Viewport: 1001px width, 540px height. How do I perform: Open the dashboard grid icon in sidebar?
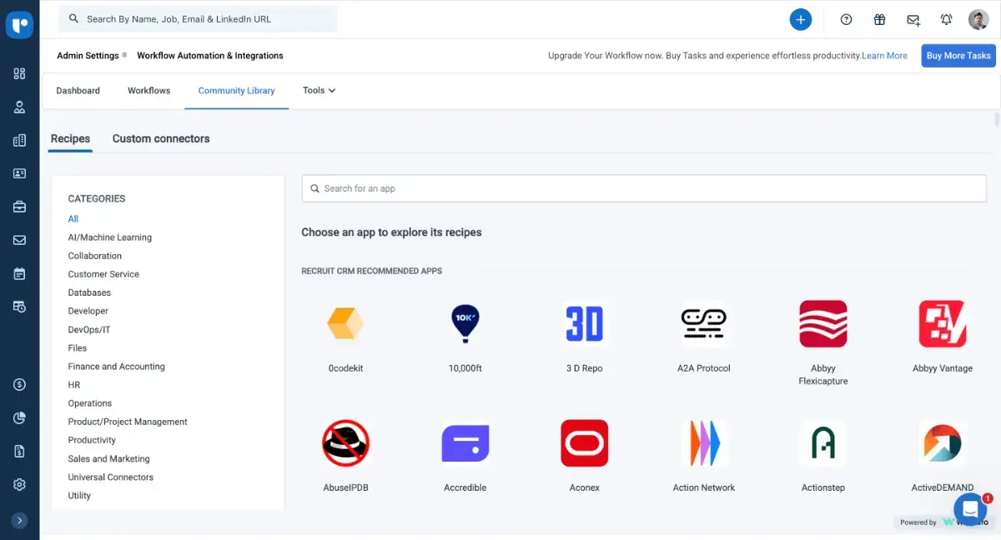tap(19, 73)
